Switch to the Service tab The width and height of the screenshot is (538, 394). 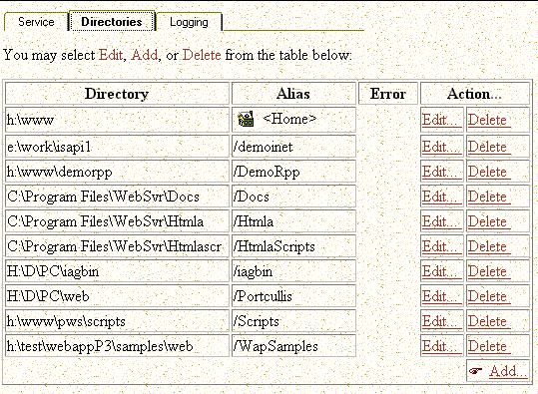36,22
